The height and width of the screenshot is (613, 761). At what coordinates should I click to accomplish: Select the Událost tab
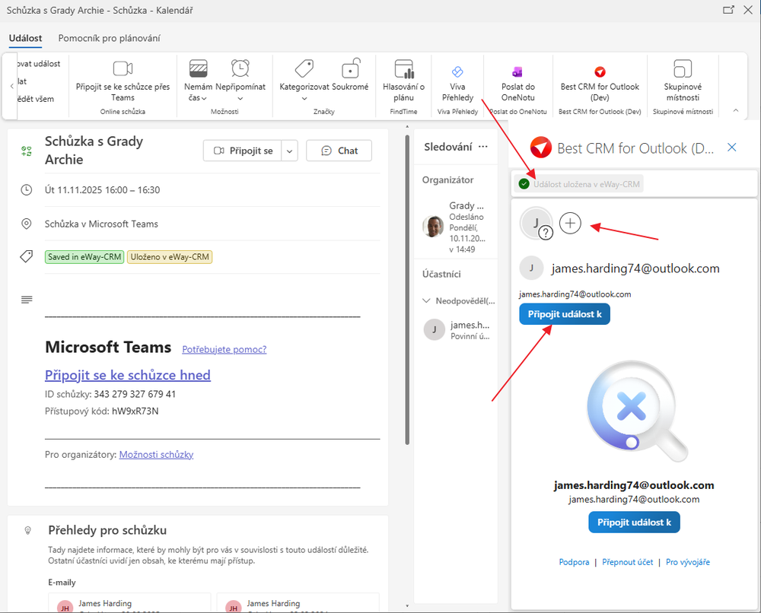25,38
